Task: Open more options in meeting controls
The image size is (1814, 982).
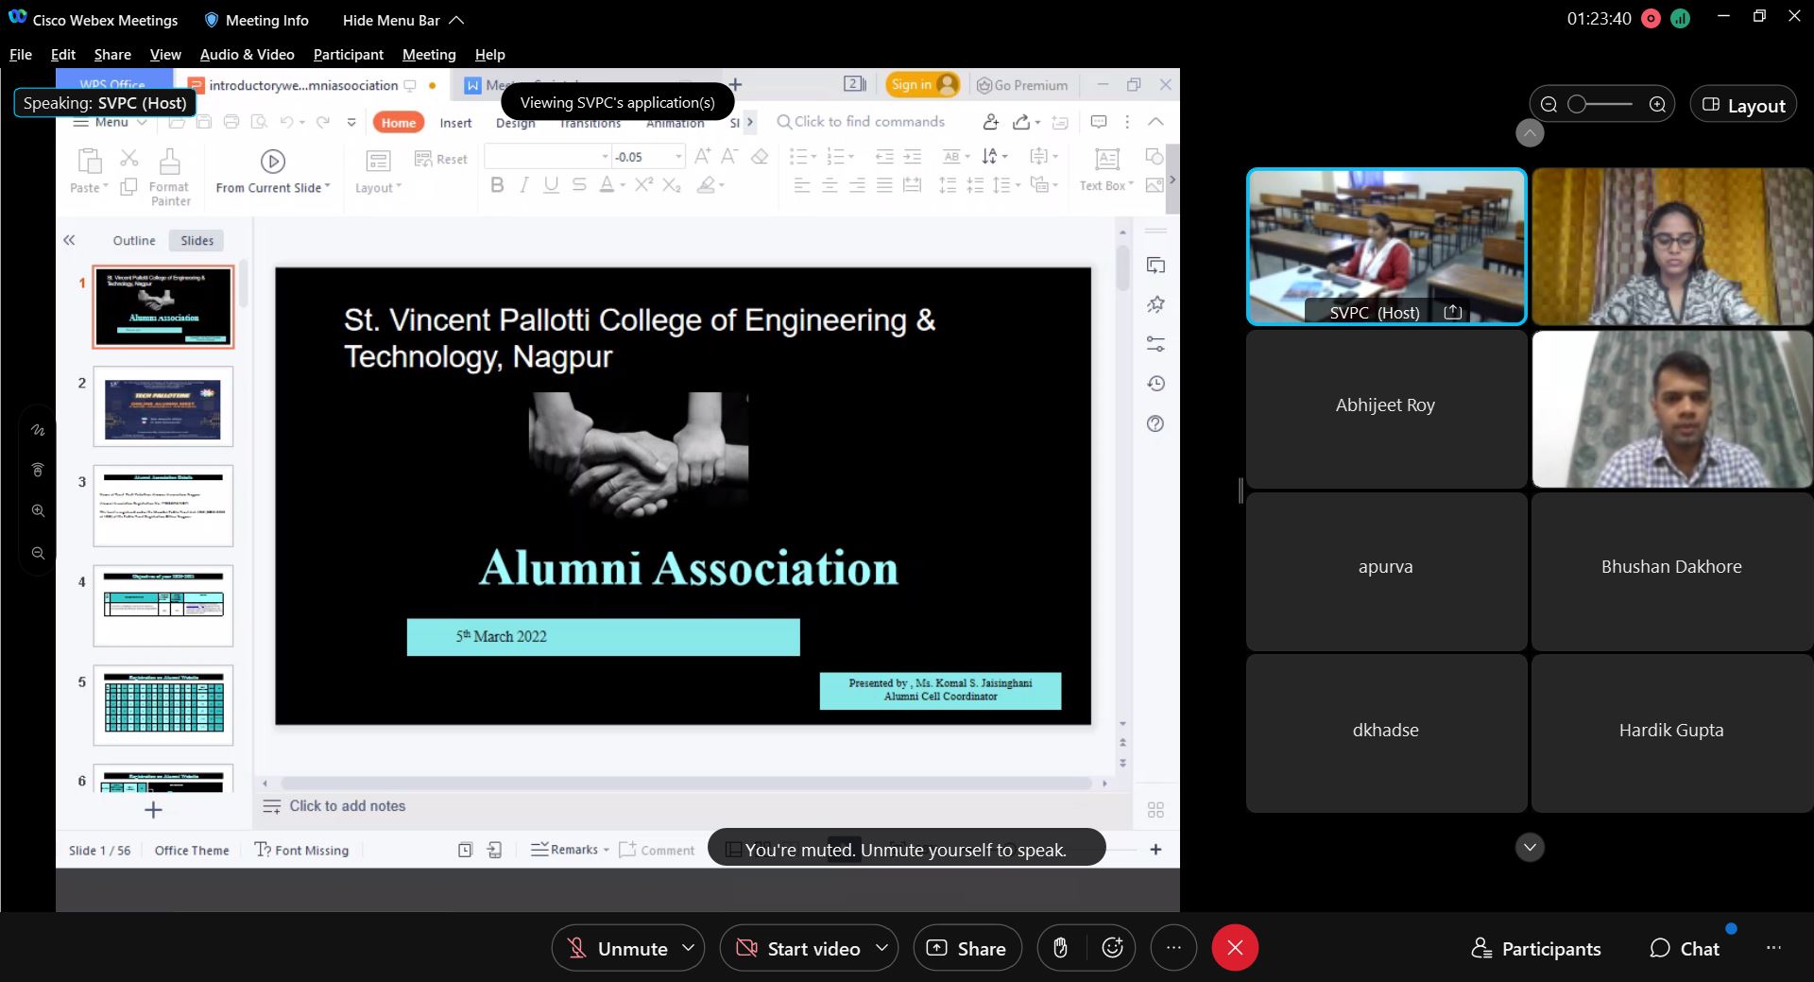Action: 1173,948
